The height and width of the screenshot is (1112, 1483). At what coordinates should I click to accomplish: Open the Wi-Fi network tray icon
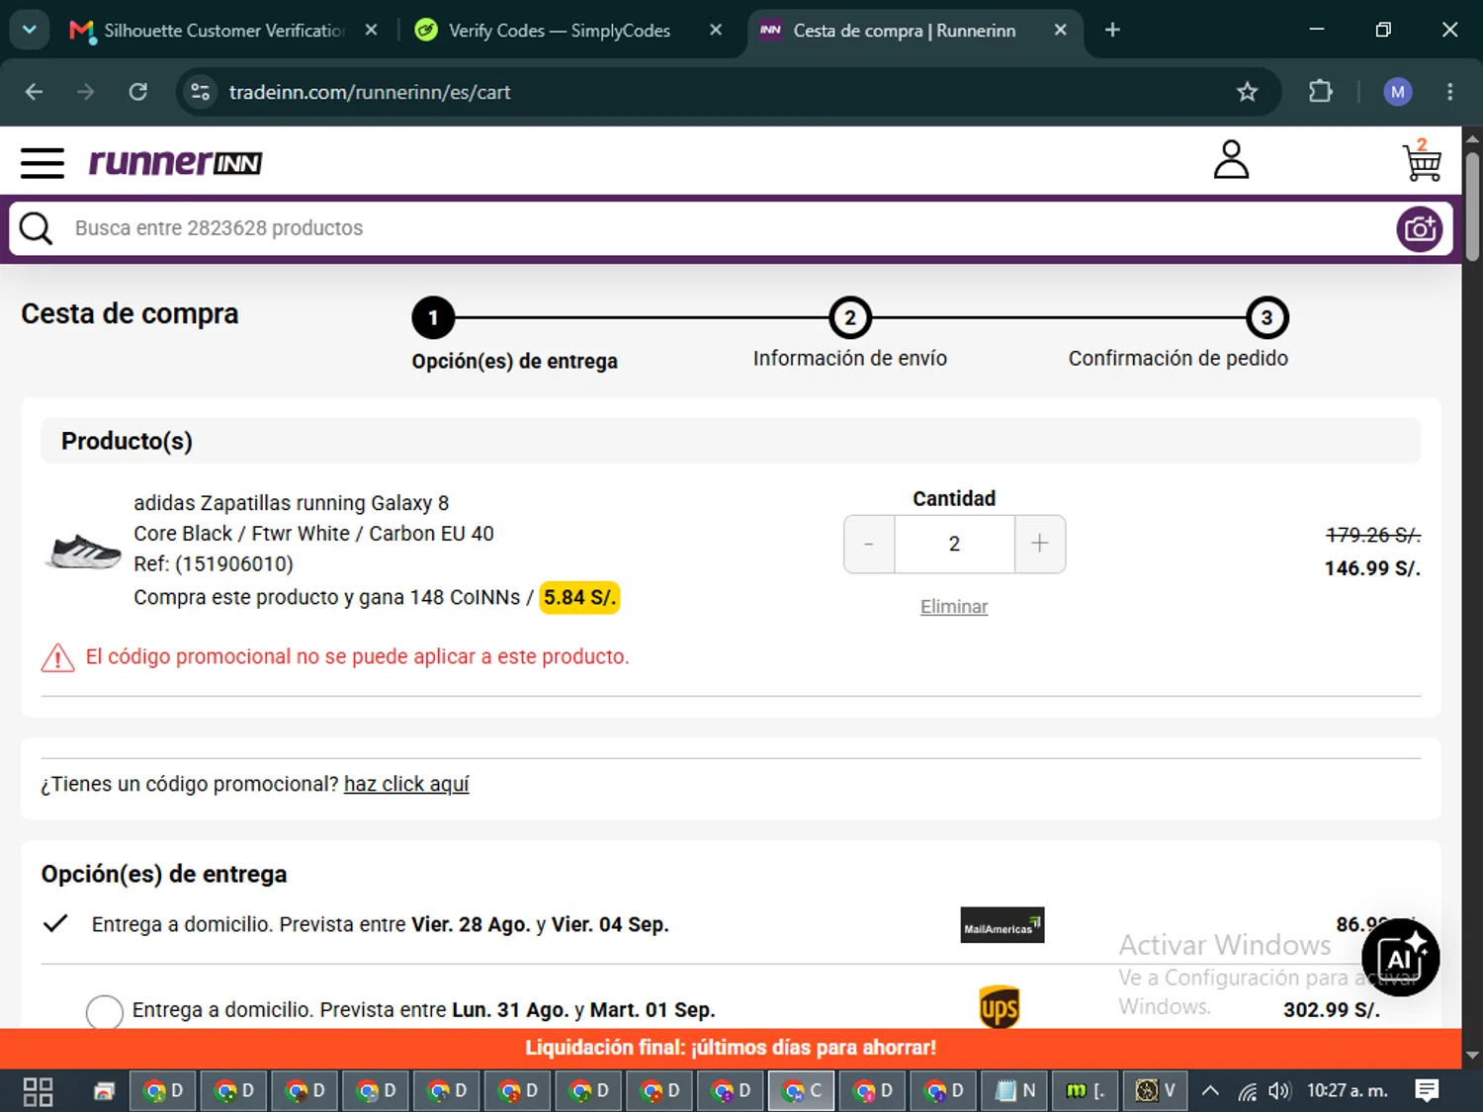coord(1248,1091)
